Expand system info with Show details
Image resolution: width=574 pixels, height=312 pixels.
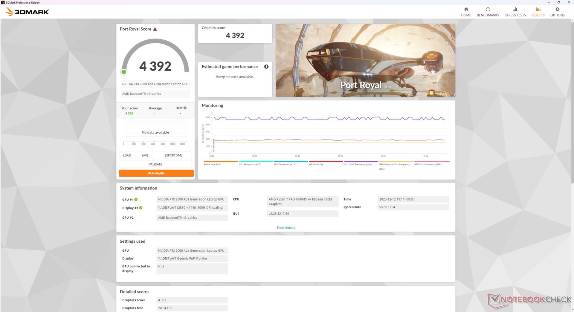286,228
